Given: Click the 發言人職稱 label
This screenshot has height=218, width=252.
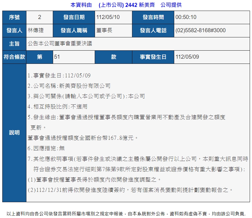Looking at the screenshot, I should coord(73,30).
